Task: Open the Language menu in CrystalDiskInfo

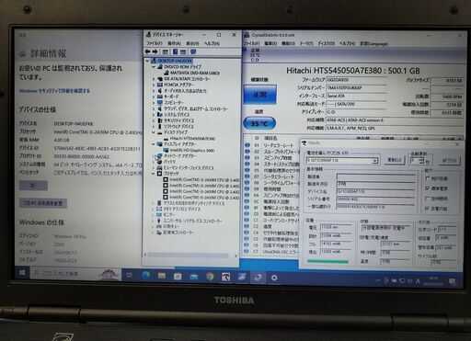Action: pyautogui.click(x=373, y=44)
